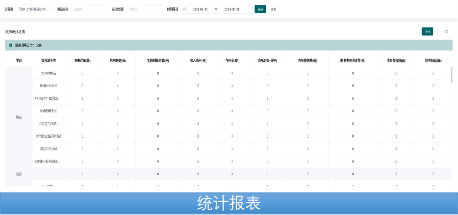Click the 充电时长(分钟) column header

(x=267, y=61)
